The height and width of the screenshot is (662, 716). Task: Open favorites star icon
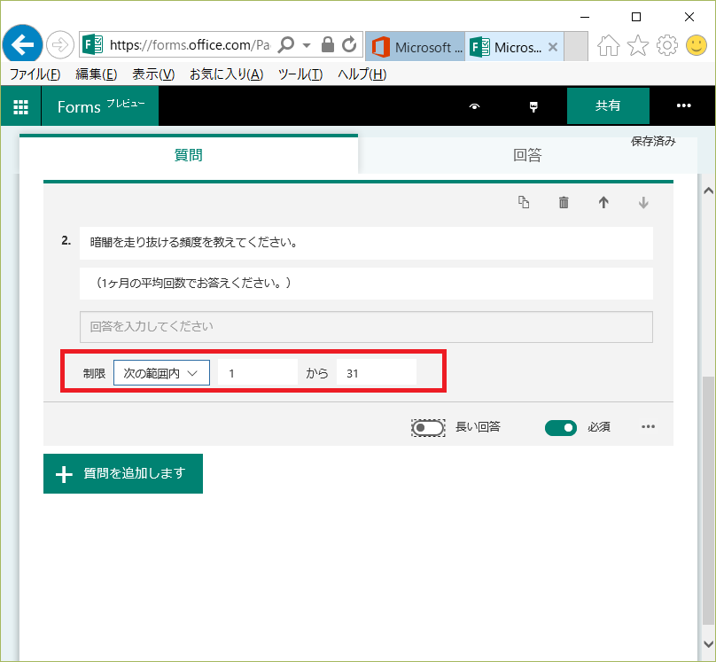[x=637, y=45]
